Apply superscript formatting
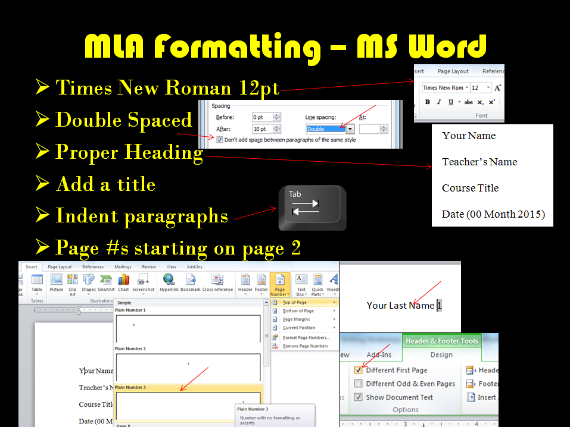 [492, 102]
